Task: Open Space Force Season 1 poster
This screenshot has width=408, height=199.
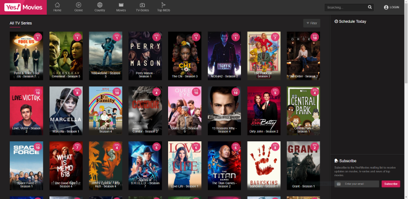Action: (x=26, y=166)
